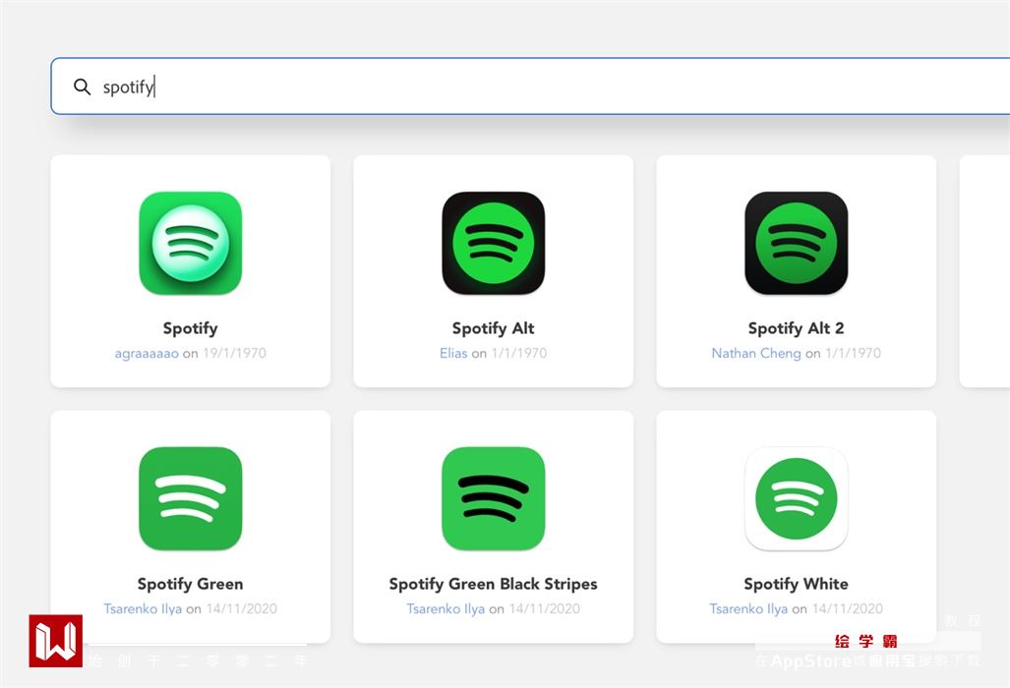Open Elias's author link

453,353
